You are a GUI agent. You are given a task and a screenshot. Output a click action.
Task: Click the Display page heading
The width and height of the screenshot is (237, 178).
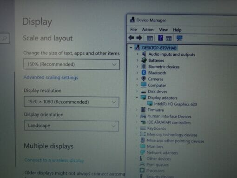tap(37, 22)
